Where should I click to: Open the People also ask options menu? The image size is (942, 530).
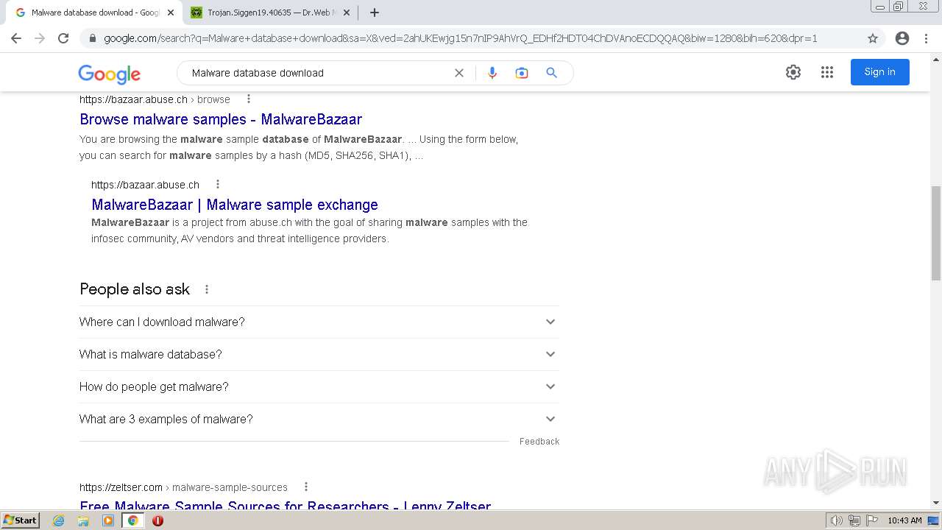click(207, 289)
